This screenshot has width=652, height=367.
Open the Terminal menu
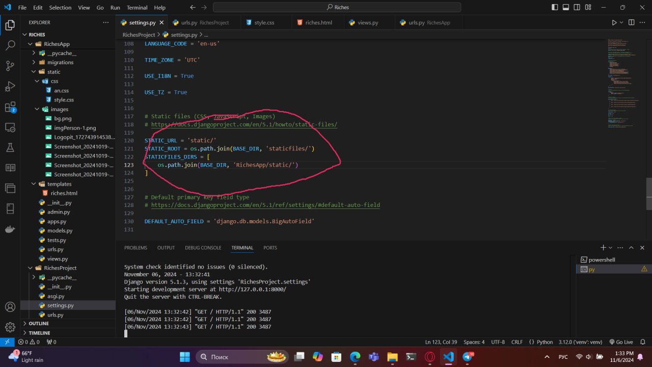(137, 8)
